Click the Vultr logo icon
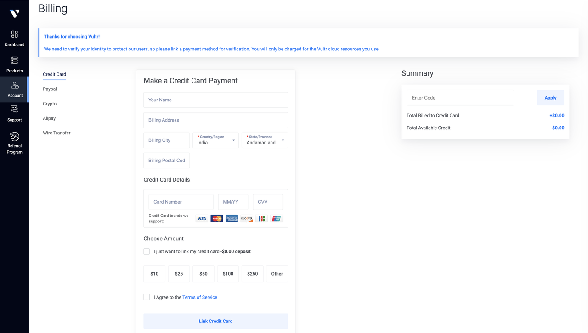The width and height of the screenshot is (588, 333). click(x=14, y=14)
